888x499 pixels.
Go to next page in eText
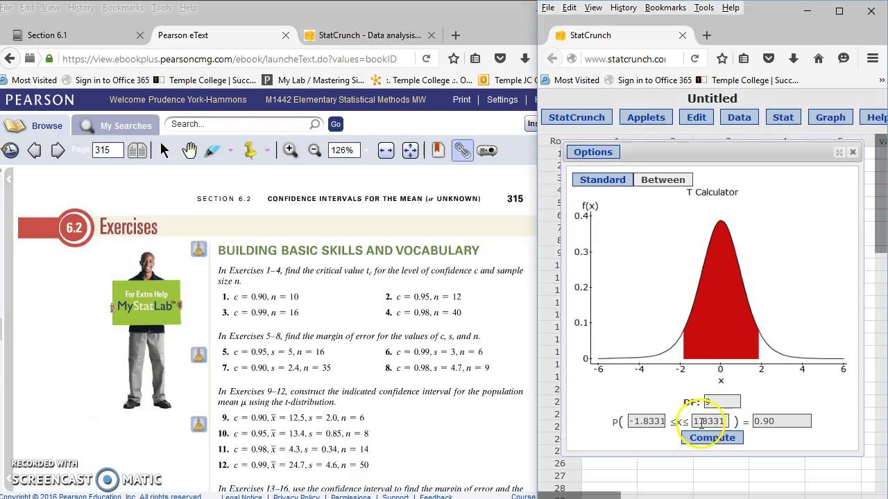(58, 150)
